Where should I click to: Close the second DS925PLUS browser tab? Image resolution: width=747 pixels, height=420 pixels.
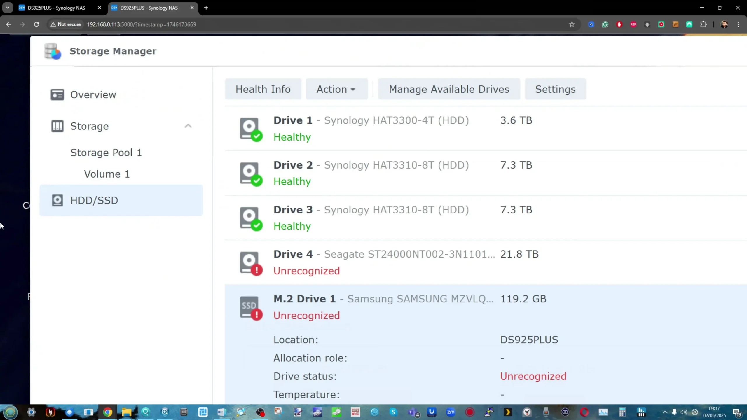(192, 8)
